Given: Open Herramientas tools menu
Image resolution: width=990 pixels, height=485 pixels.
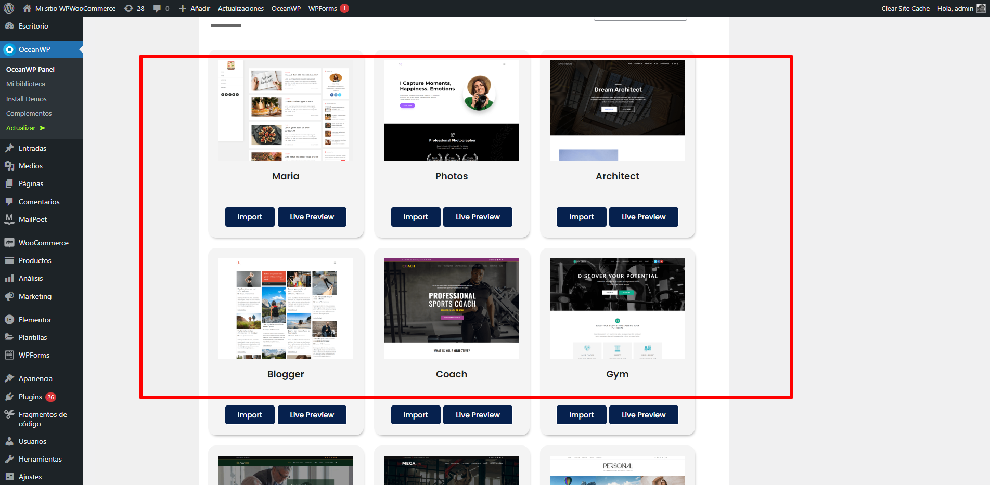Looking at the screenshot, I should [x=42, y=459].
